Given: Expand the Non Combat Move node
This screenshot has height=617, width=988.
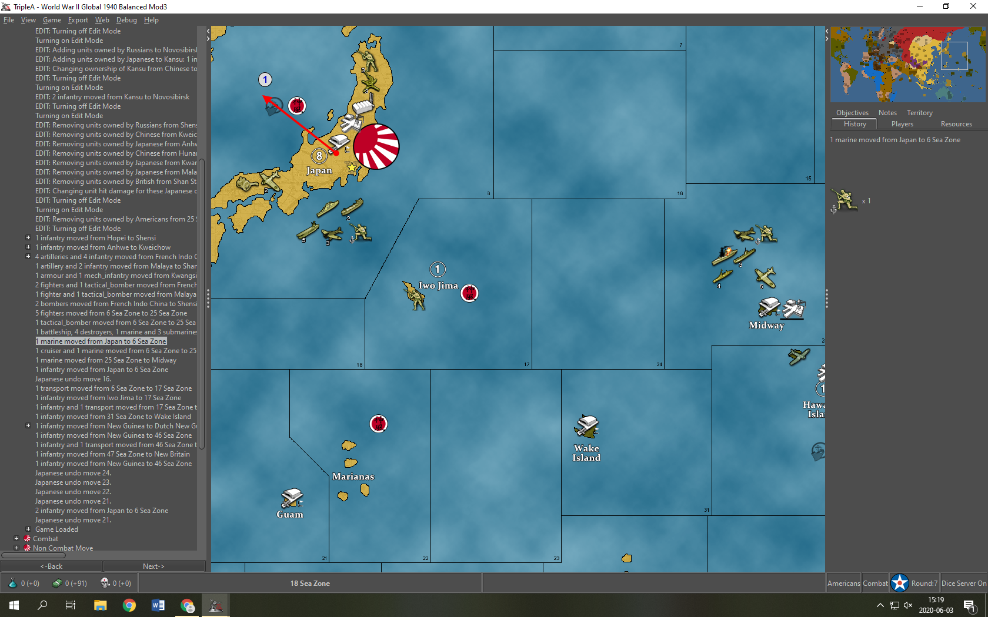Looking at the screenshot, I should coord(16,548).
